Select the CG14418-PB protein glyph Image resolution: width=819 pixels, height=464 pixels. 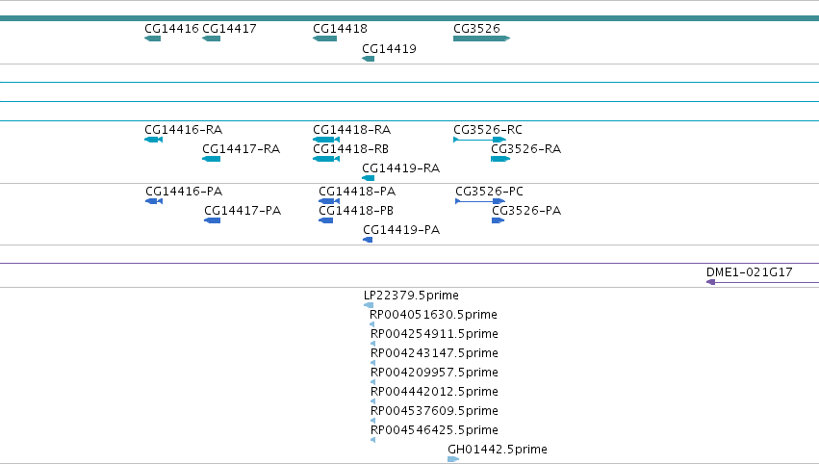point(326,220)
